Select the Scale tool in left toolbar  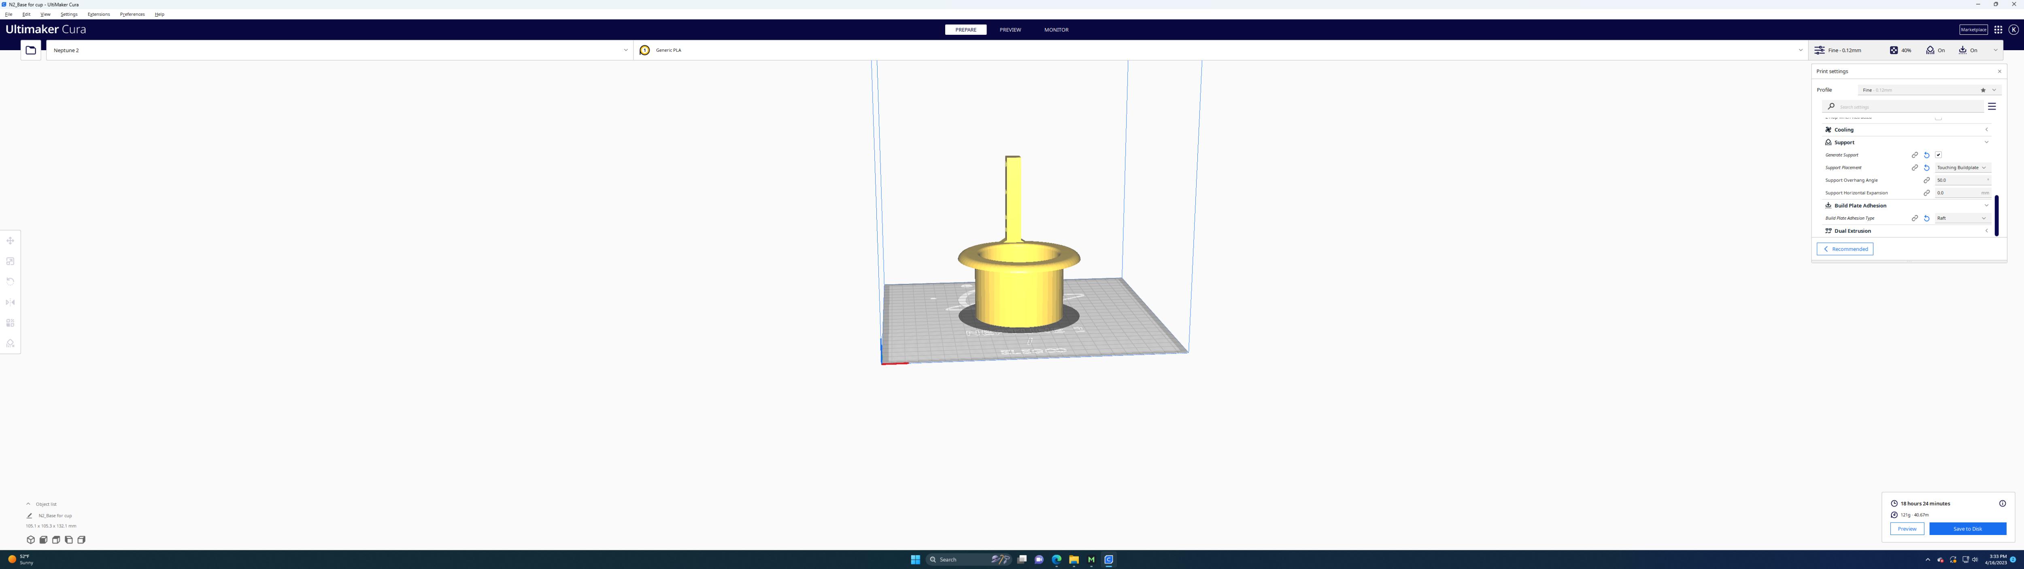(10, 261)
